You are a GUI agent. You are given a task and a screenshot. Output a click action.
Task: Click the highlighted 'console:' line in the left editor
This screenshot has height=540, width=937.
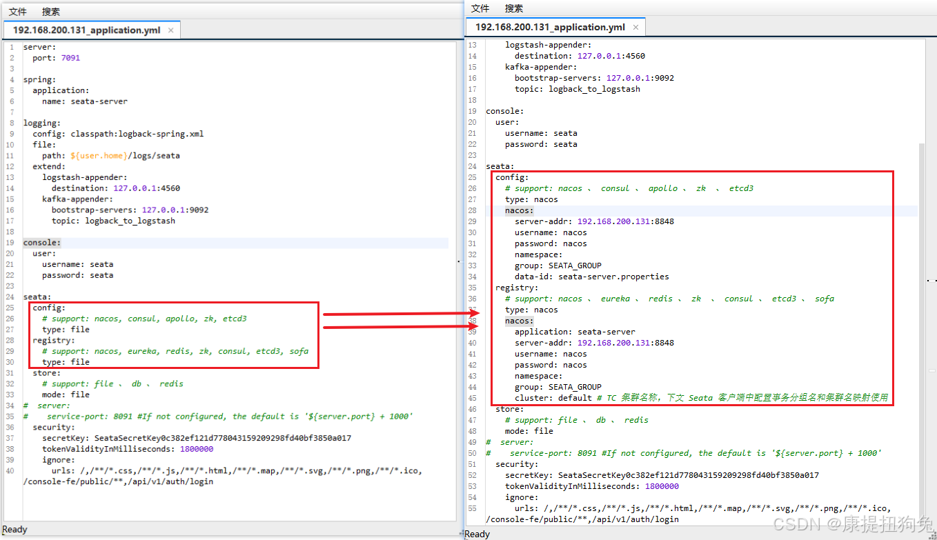(x=42, y=243)
